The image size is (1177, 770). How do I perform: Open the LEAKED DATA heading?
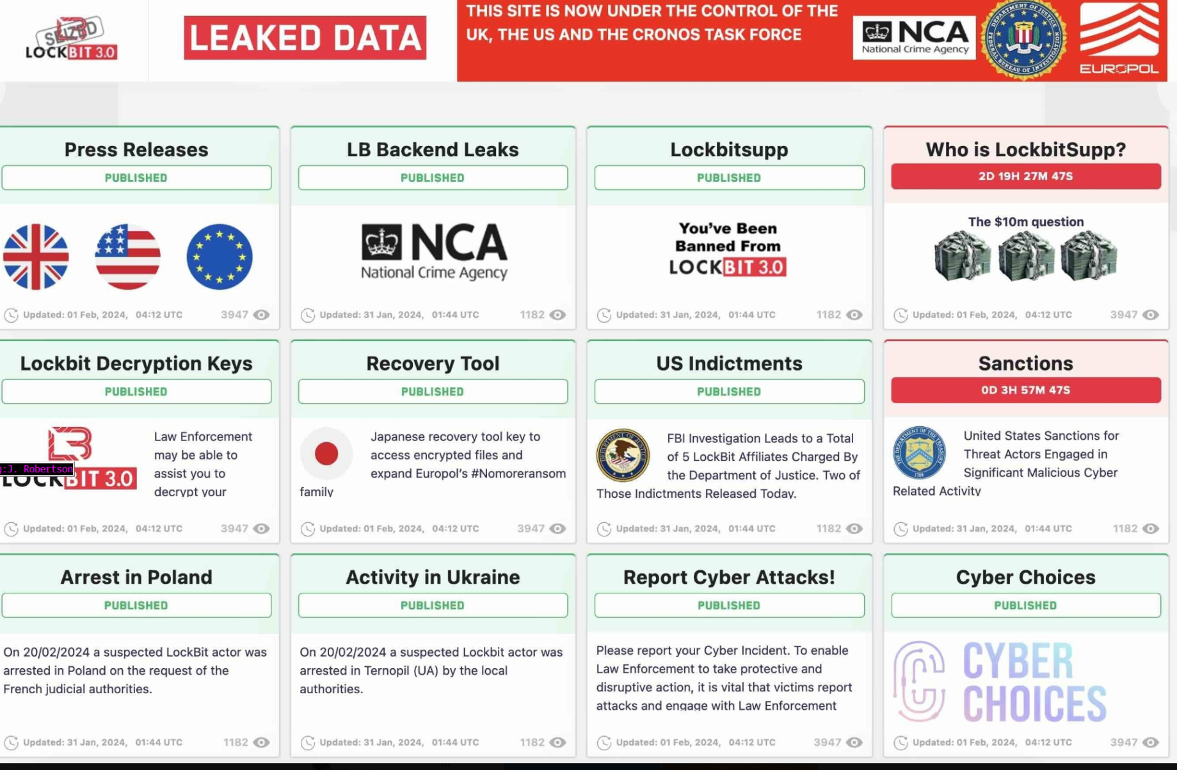(305, 38)
